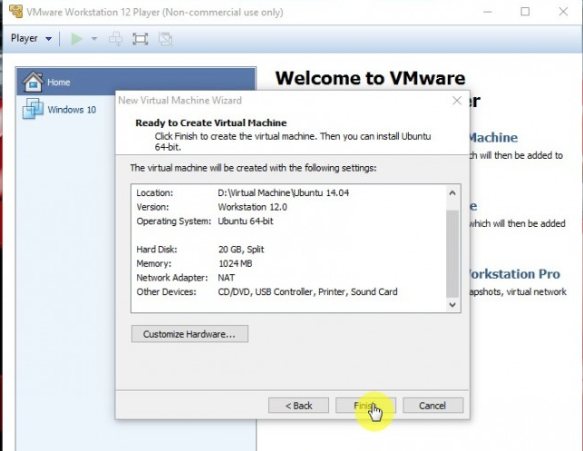Click the VMware Workstation app icon in title bar
This screenshot has width=583, height=451.
click(15, 12)
